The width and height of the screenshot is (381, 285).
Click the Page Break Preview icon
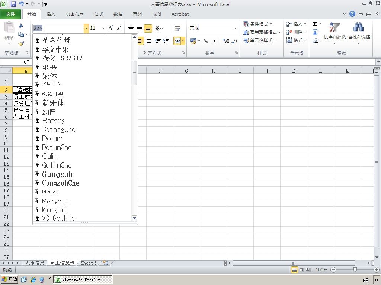tap(308, 269)
